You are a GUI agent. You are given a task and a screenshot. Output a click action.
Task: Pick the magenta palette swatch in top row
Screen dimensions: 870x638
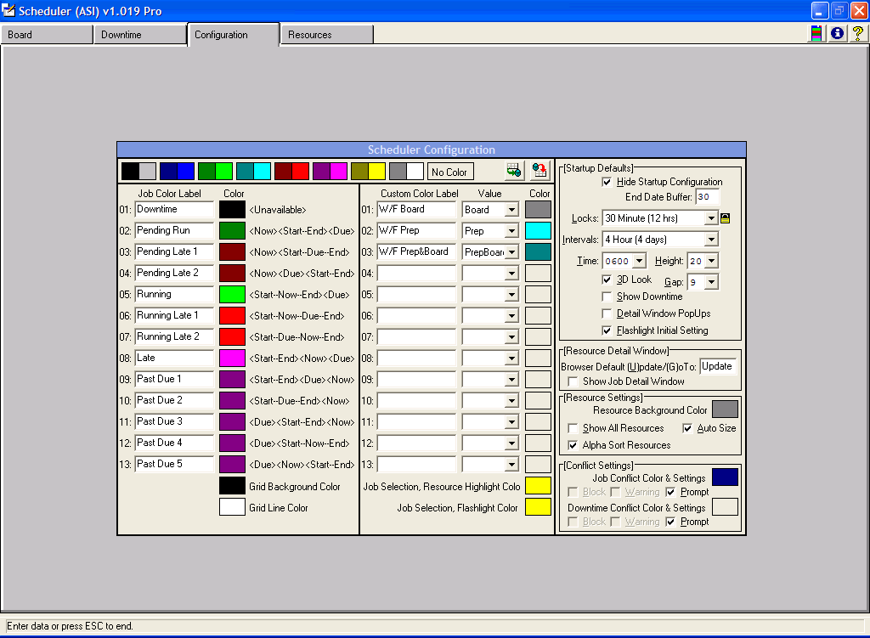point(339,171)
